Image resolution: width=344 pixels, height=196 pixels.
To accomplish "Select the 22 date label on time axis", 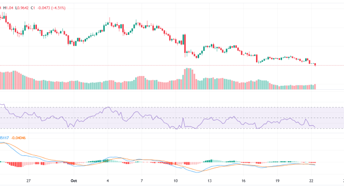I will [x=312, y=181].
